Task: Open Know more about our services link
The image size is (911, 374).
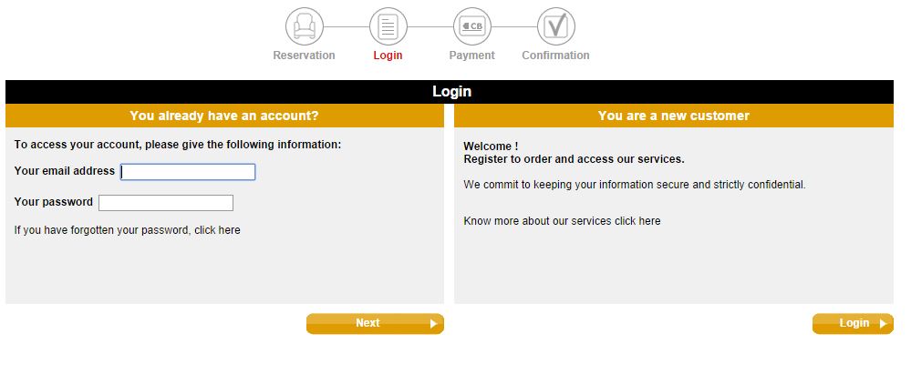Action: tap(562, 221)
